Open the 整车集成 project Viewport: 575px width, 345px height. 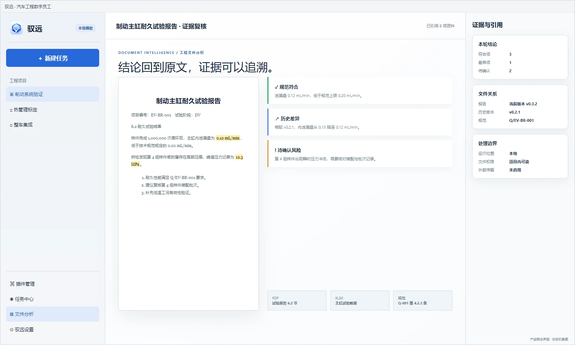pyautogui.click(x=52, y=125)
